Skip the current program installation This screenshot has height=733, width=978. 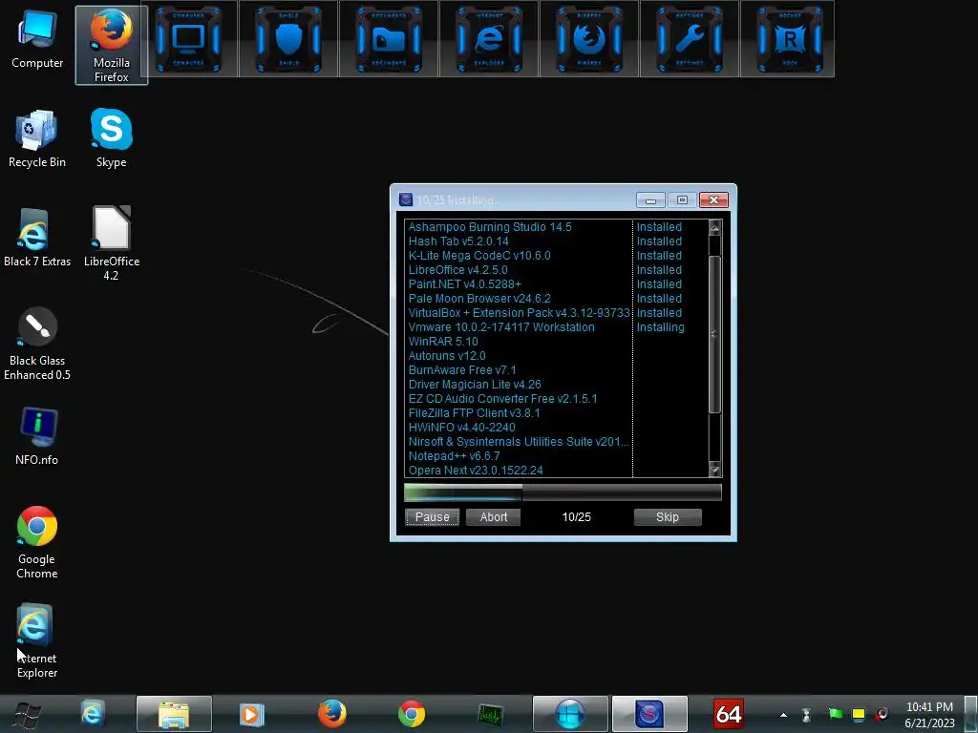[x=668, y=517]
